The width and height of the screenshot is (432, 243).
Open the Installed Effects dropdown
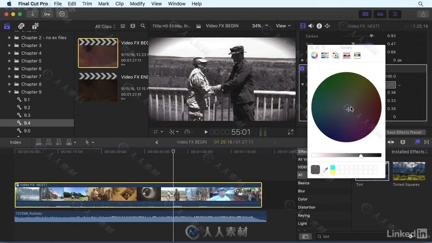coord(410,152)
